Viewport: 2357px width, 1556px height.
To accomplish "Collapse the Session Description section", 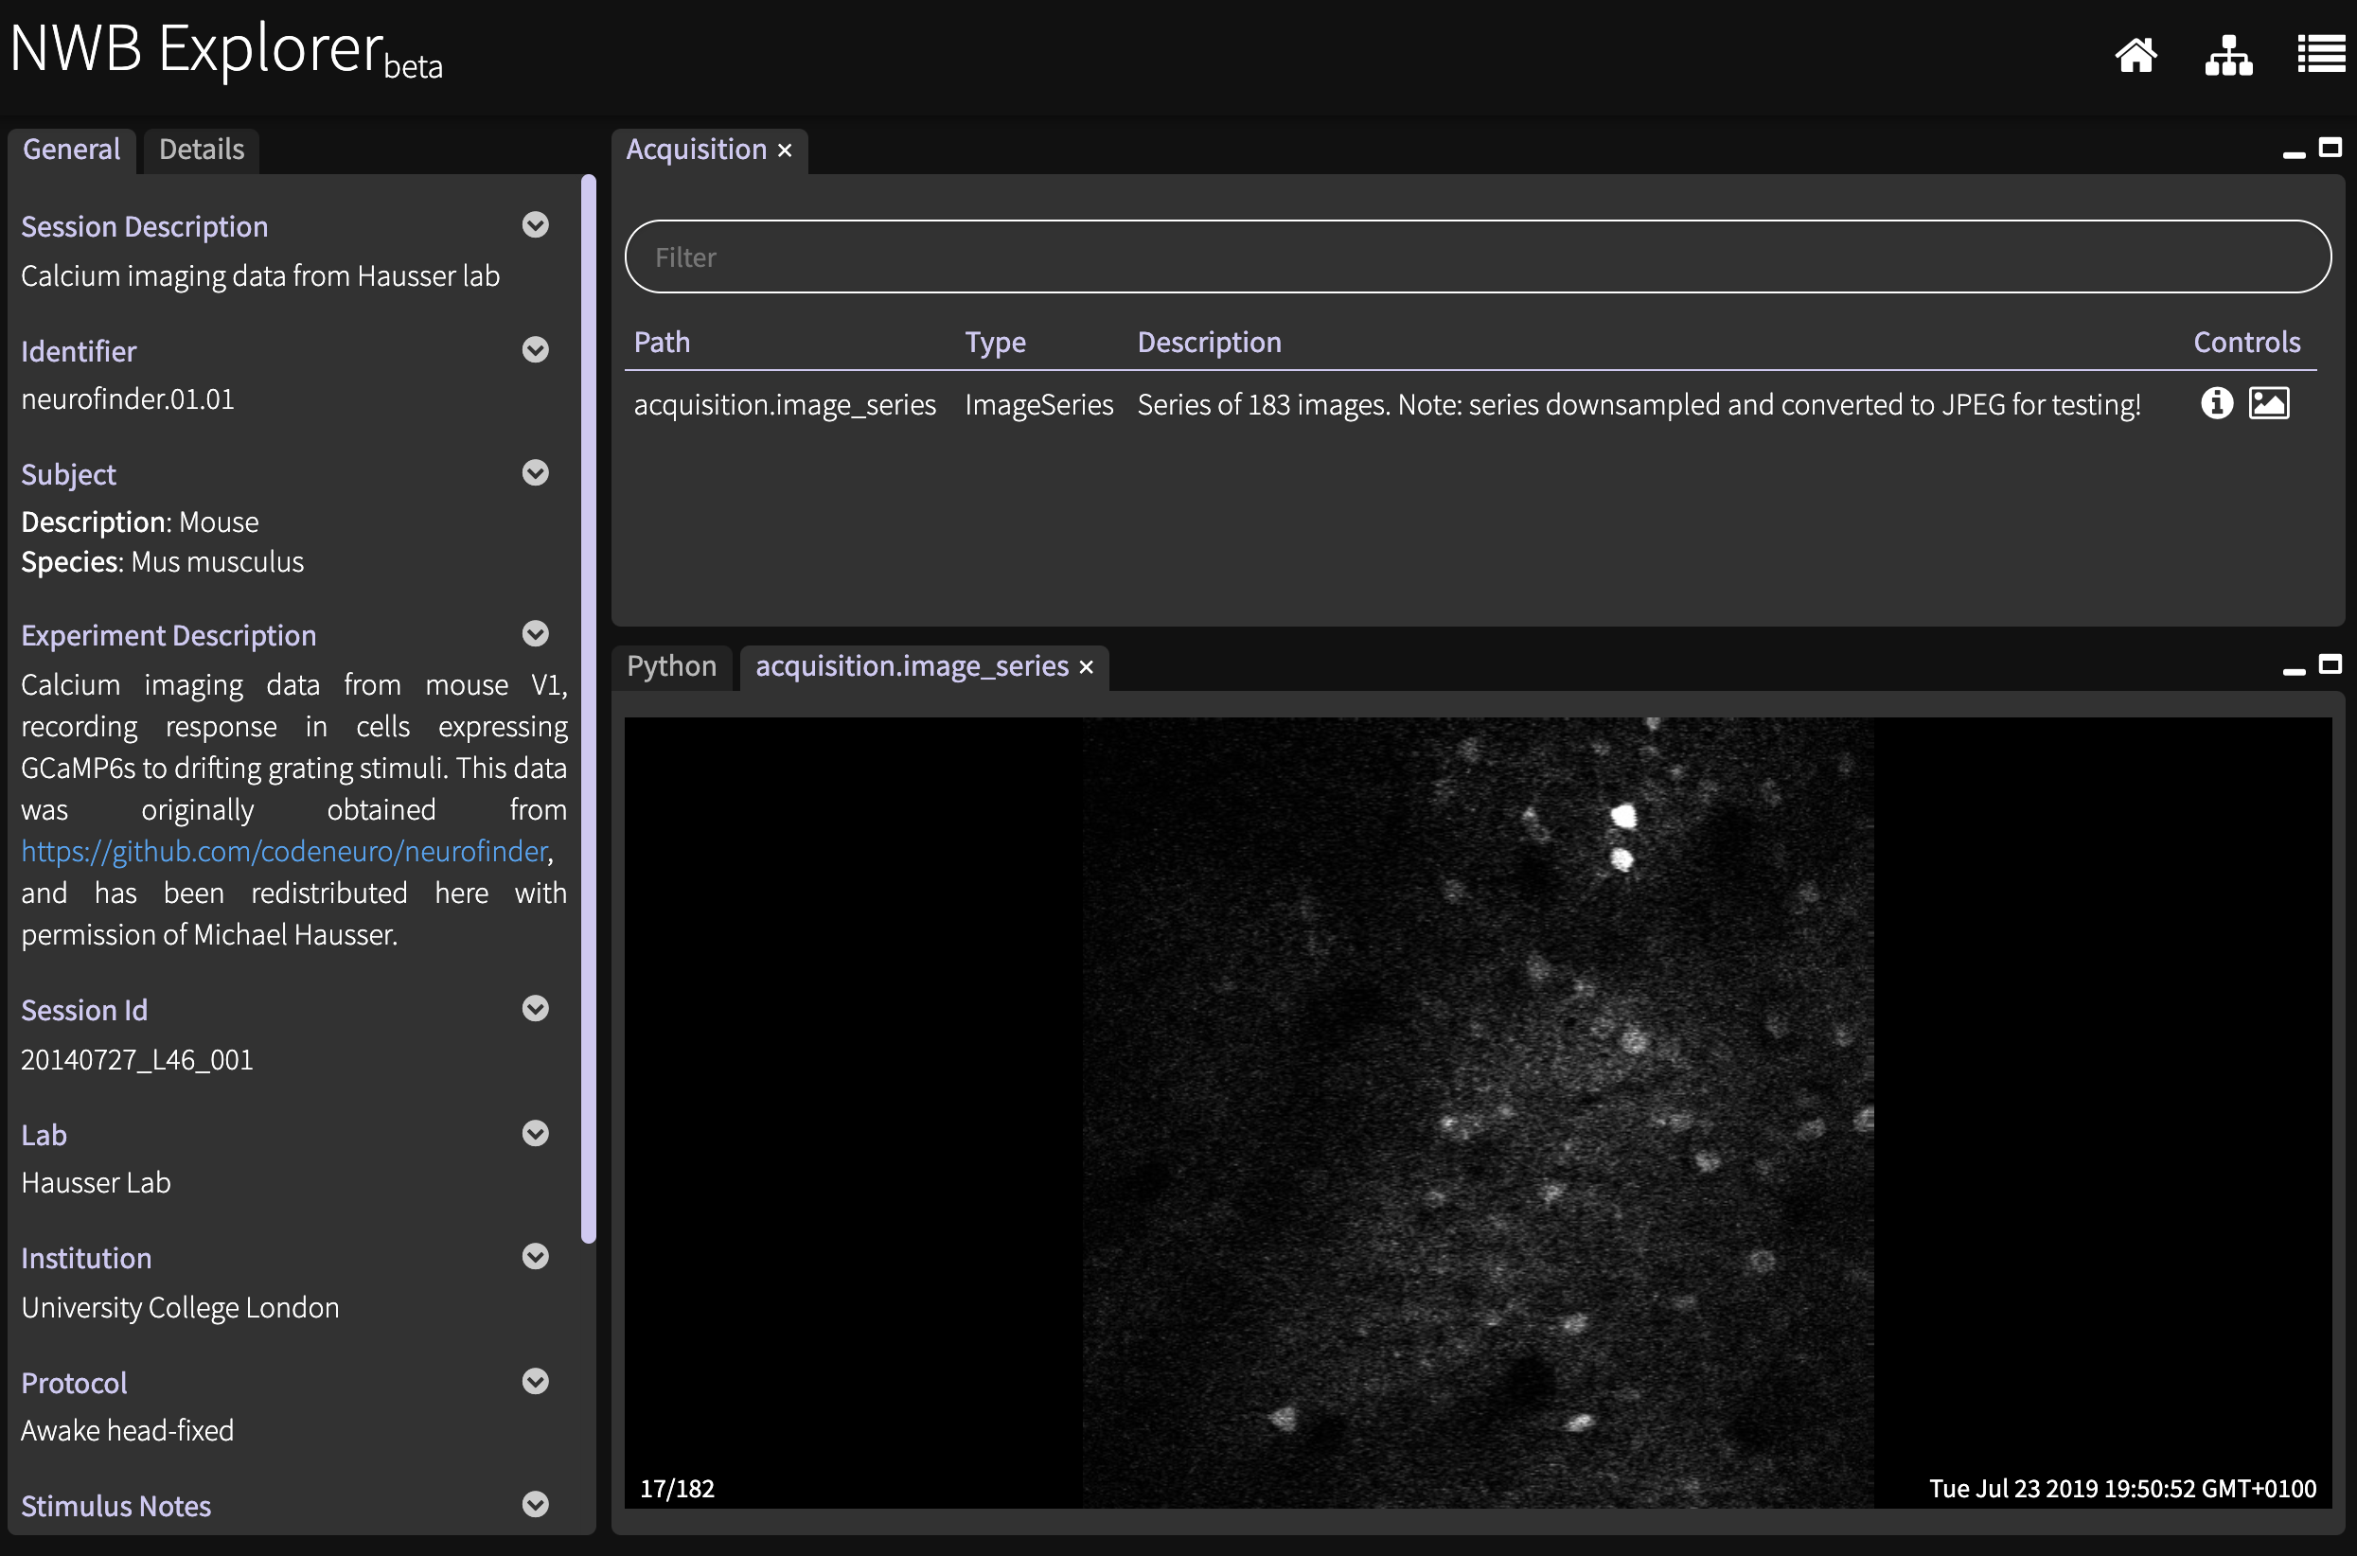I will pos(535,225).
